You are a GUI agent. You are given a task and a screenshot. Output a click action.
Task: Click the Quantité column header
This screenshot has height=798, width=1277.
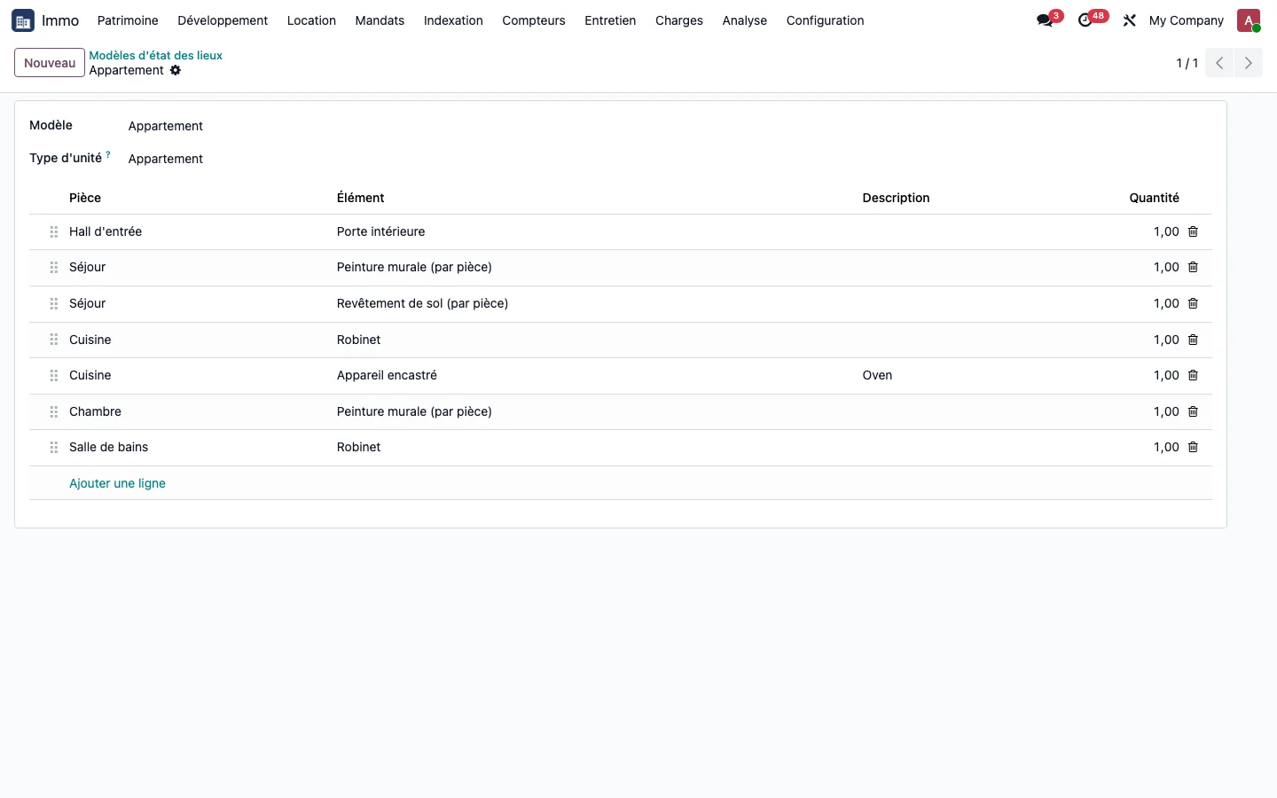(1154, 198)
